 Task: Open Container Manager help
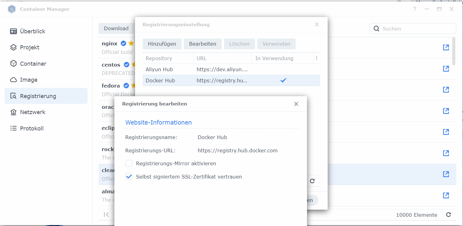click(x=414, y=9)
